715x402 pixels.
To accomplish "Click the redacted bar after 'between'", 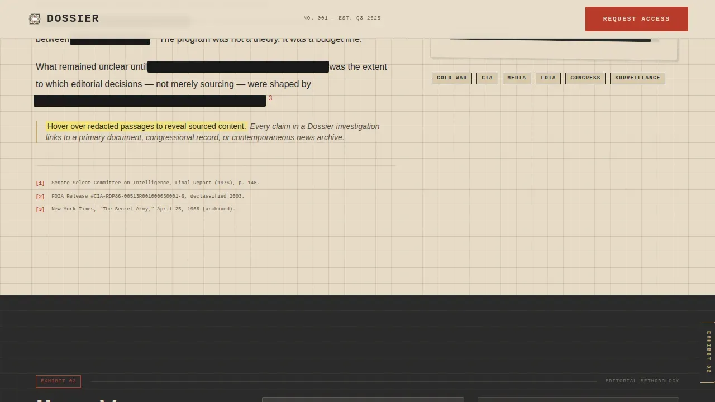I will tap(110, 41).
